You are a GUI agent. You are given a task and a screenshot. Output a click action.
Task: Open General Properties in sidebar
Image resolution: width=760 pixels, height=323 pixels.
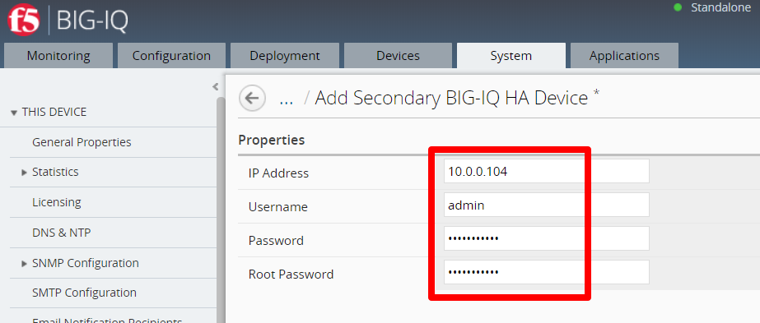click(x=82, y=142)
